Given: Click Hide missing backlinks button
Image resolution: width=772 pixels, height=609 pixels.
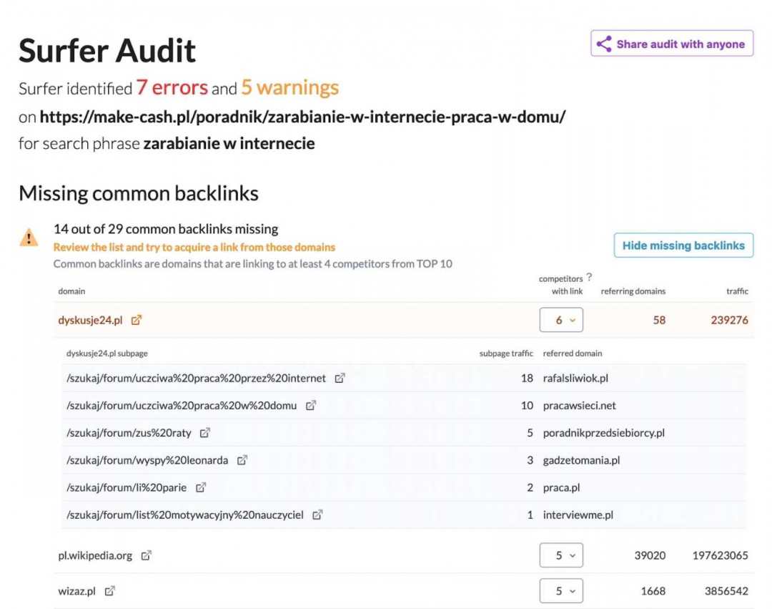Looking at the screenshot, I should [x=683, y=245].
